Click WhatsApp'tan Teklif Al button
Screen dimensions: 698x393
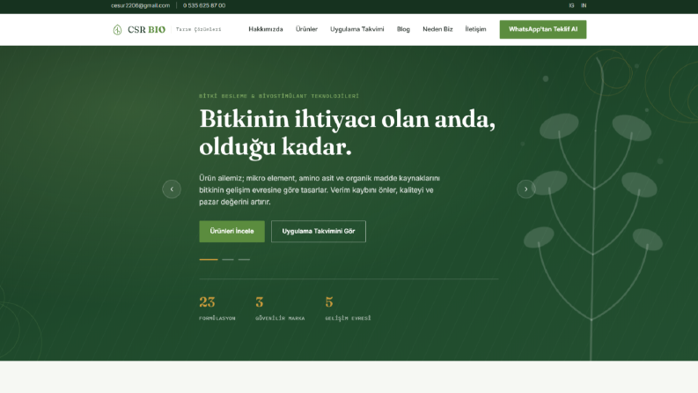click(542, 29)
